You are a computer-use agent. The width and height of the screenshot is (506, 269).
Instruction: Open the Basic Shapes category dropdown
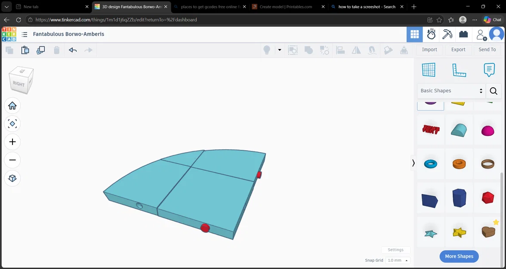click(x=451, y=91)
